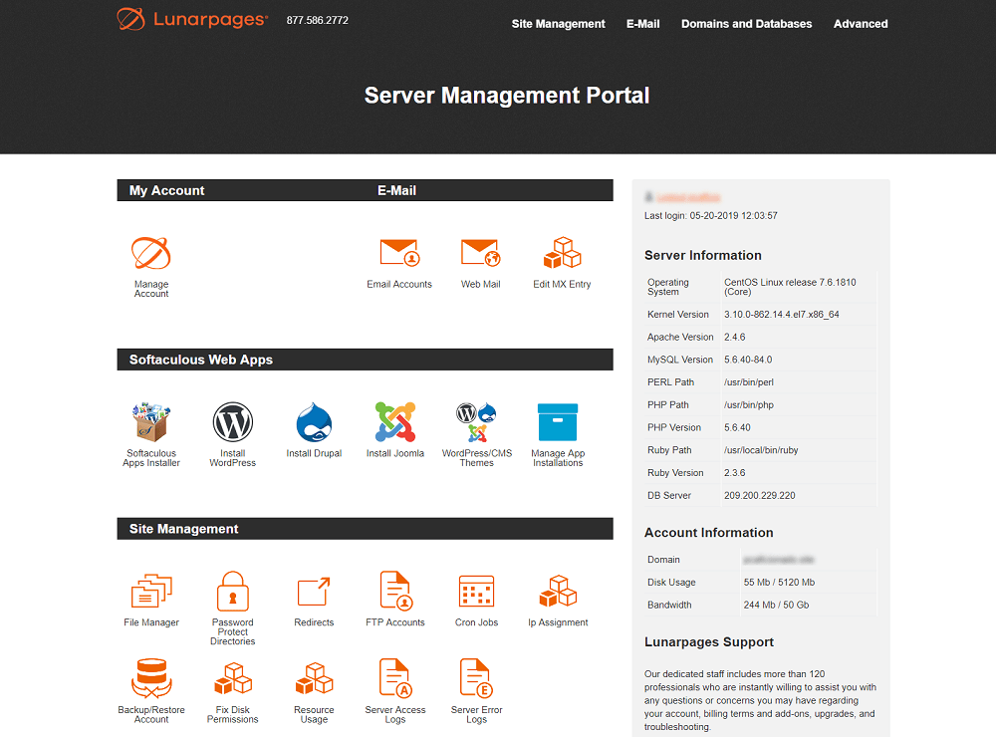Image resolution: width=996 pixels, height=737 pixels.
Task: Click the blurred username link in sidebar
Action: [688, 197]
